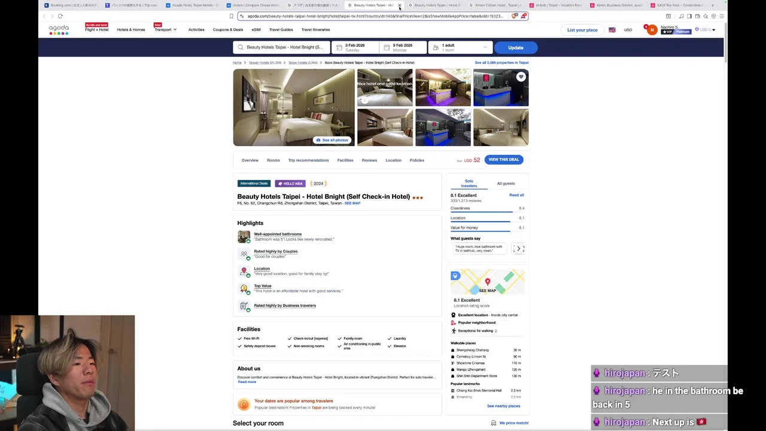Image resolution: width=766 pixels, height=431 pixels.
Task: Click the orange popular dates flame icon
Action: click(244, 405)
